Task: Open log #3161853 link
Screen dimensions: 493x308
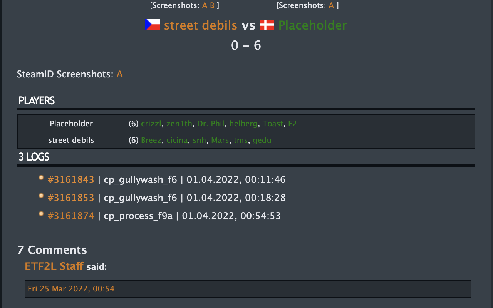Action: point(71,198)
